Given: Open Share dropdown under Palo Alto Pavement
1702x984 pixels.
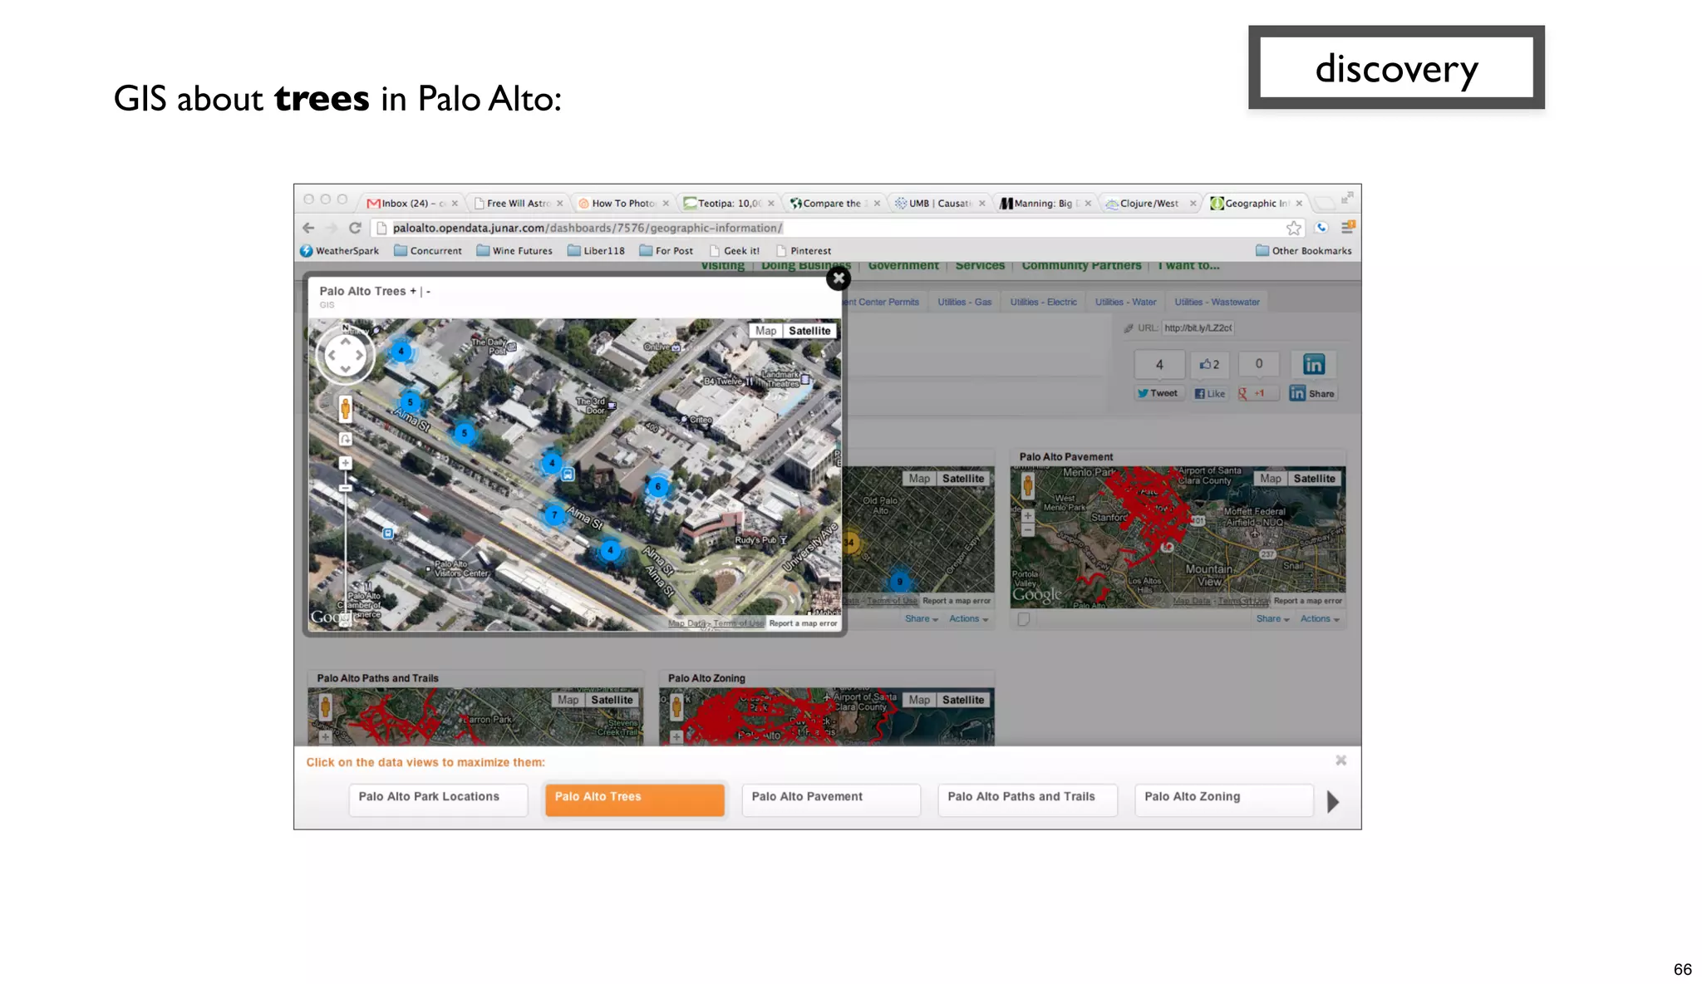Looking at the screenshot, I should [x=1272, y=619].
